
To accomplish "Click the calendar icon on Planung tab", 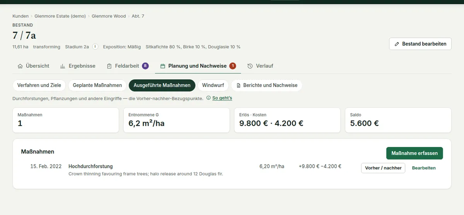I will [x=163, y=66].
